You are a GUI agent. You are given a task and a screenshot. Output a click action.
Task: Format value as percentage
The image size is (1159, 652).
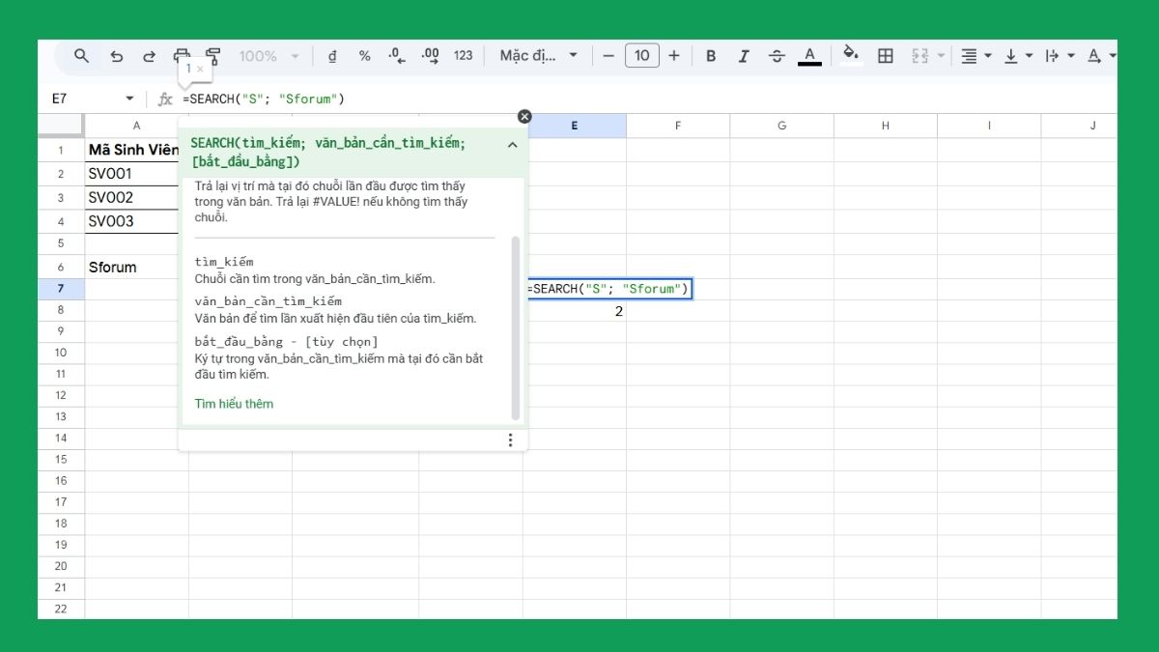point(364,55)
